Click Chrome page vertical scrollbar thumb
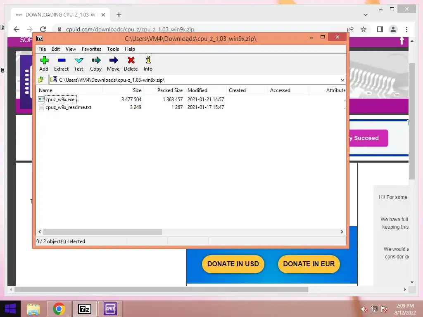Screen dimensions: 423x317 [412, 121]
